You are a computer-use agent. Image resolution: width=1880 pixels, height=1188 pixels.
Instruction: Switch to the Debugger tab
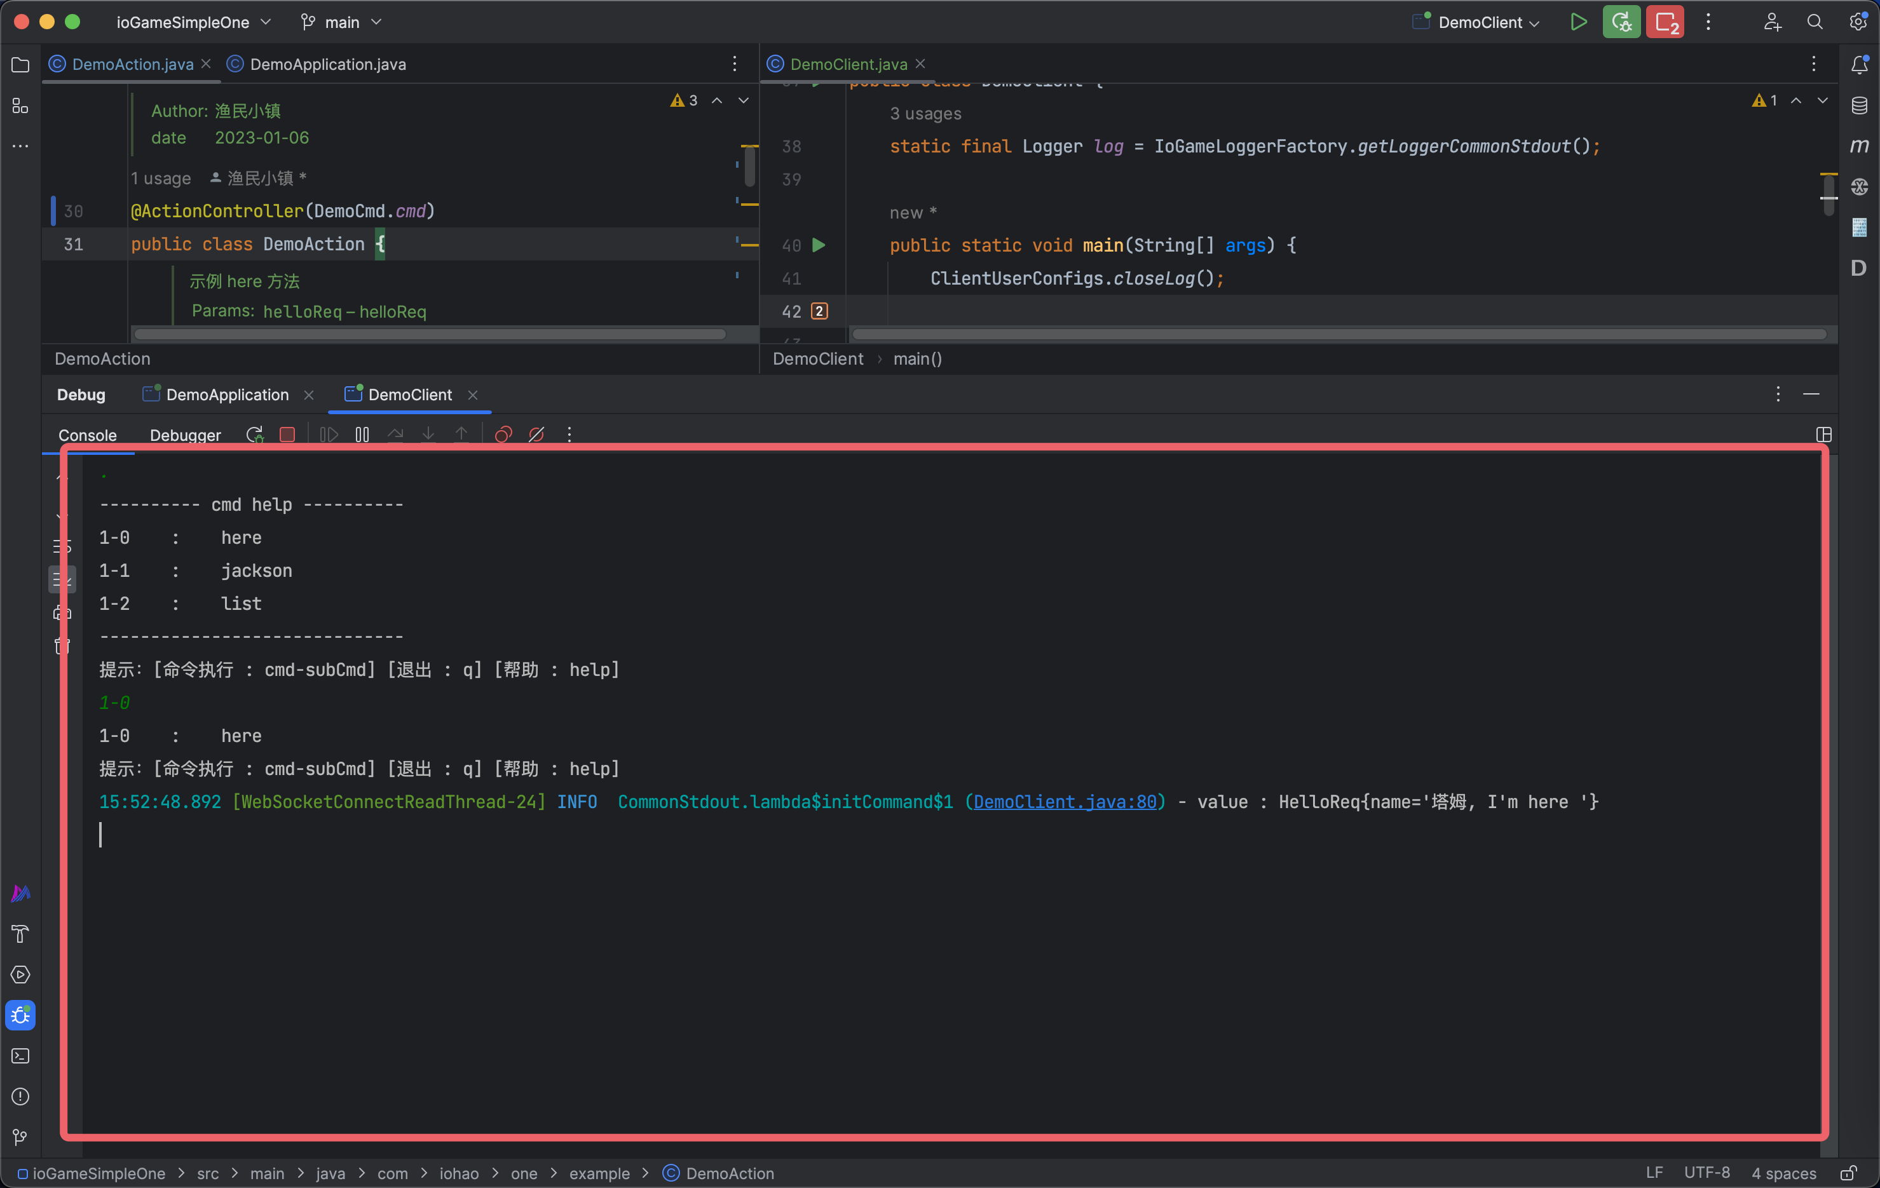pos(185,435)
